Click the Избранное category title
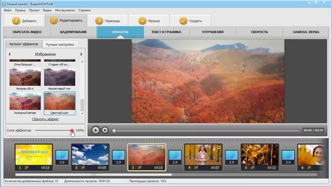The width and height of the screenshot is (332, 187). pos(45,54)
